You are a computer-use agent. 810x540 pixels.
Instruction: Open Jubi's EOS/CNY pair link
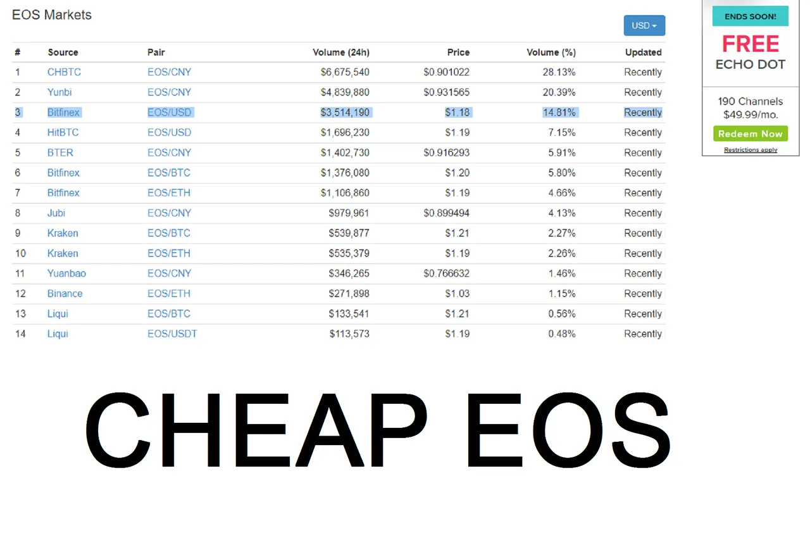(169, 213)
